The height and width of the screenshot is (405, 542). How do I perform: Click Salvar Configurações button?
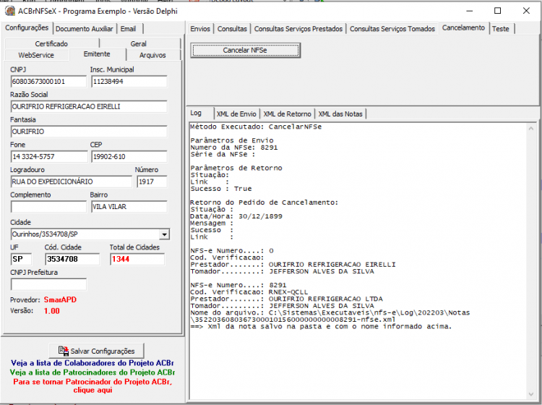pos(96,351)
